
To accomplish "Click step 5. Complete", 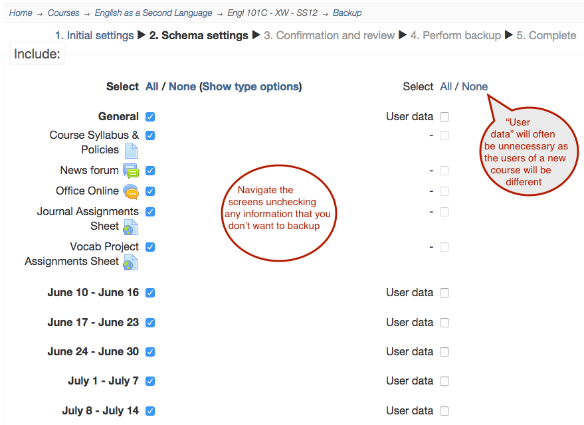I will 546,35.
